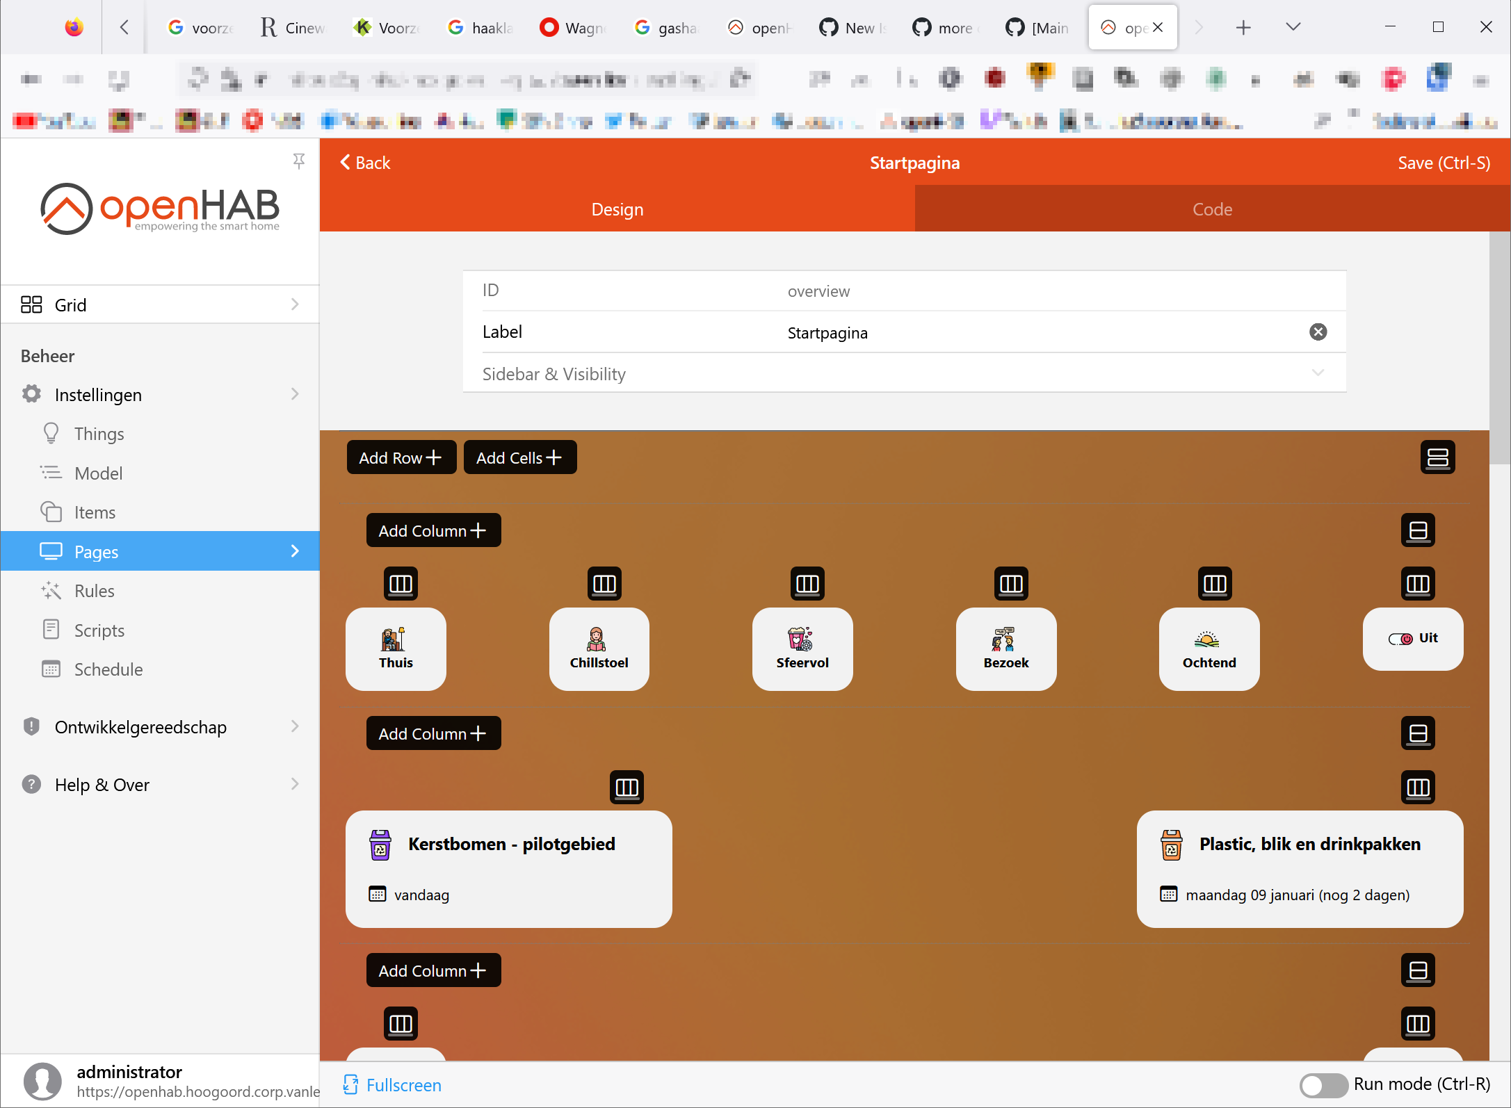
Task: Expand the Help & Over section
Action: 102,784
